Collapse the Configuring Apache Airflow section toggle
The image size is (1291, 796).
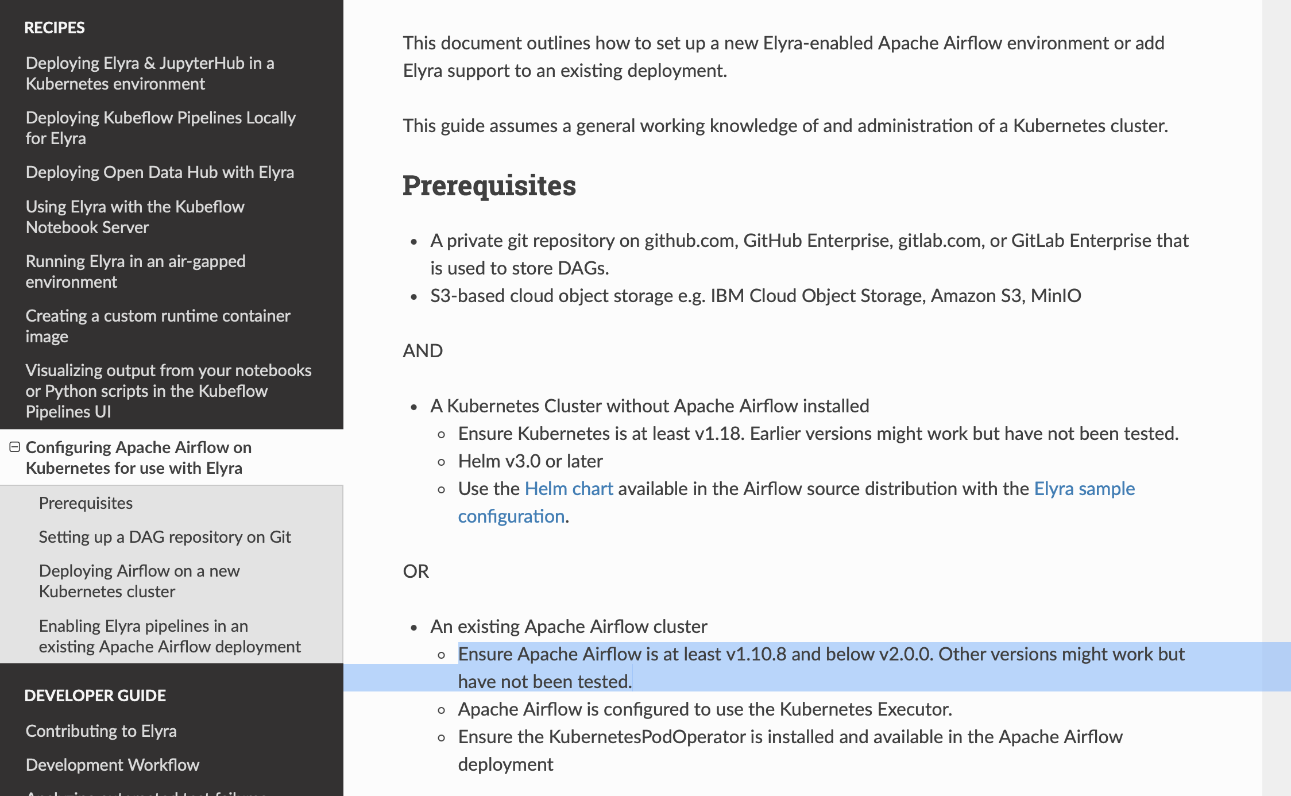tap(15, 447)
